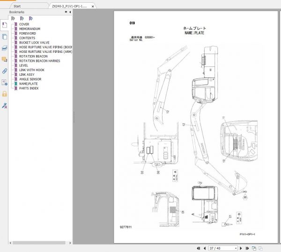Open HOSE RURTURE VALVE PIPING (ARM) bookmark
Image resolution: width=281 pixels, height=252 pixels.
46,52
